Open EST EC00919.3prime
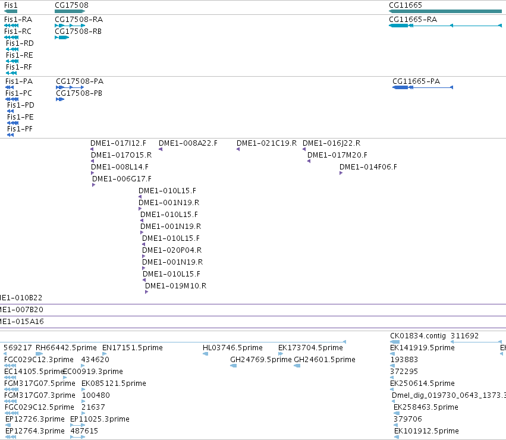Screen dimensions: 506x440 (x=93, y=372)
